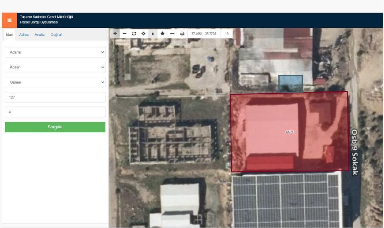
Task: Zoom in with the plus icon
Action: pyautogui.click(x=115, y=34)
